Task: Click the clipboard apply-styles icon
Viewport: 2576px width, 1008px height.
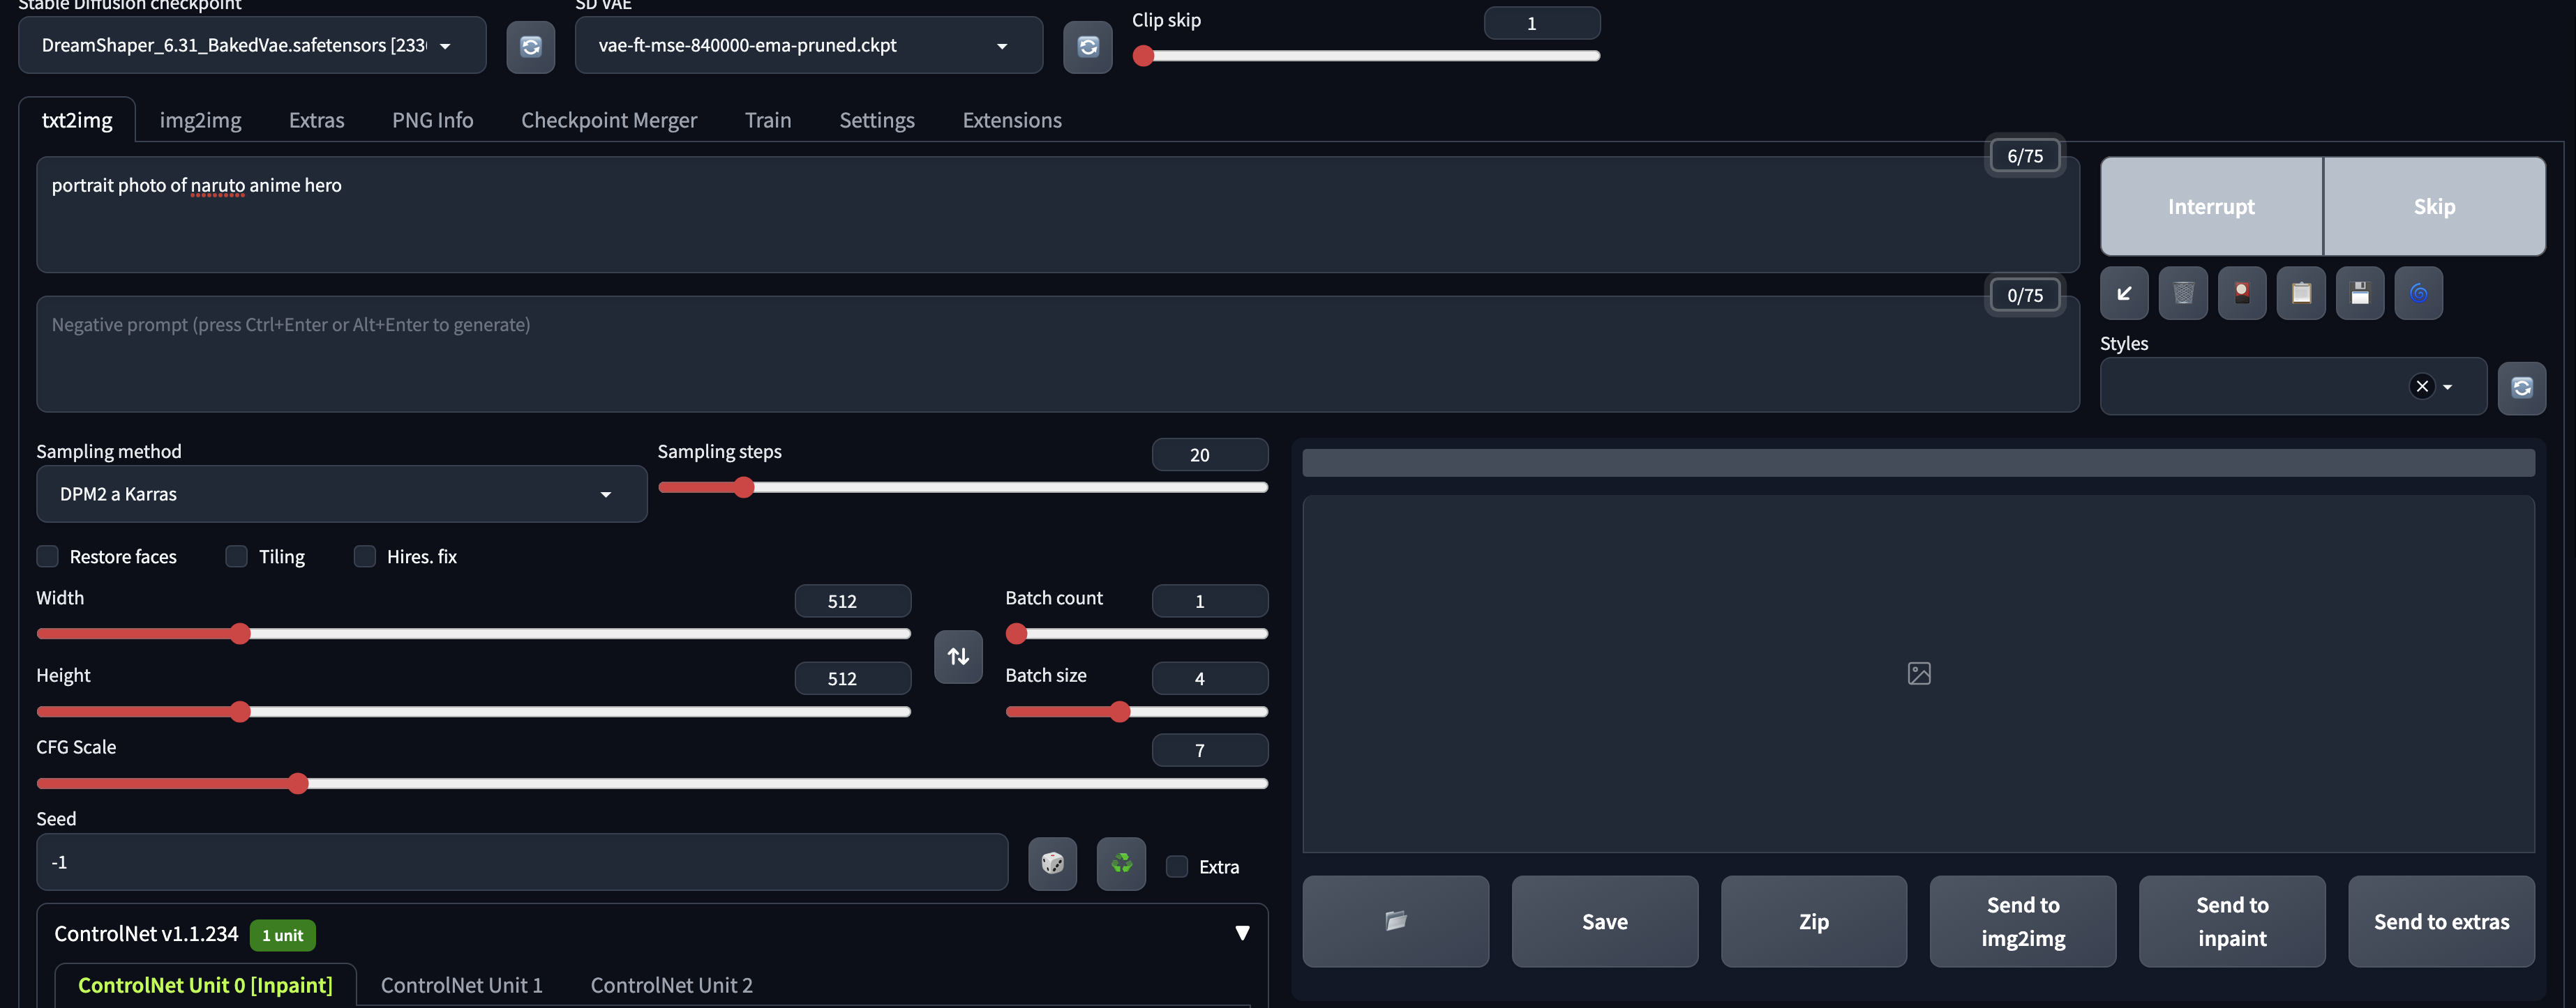Action: tap(2301, 293)
